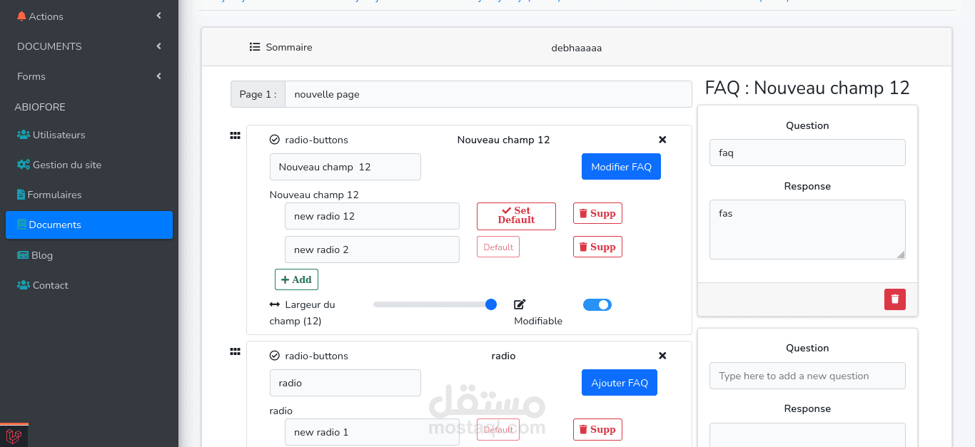Select Documents in sidebar

click(89, 225)
